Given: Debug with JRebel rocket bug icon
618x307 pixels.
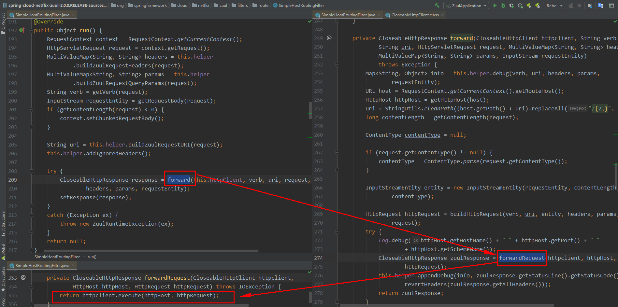Looking at the screenshot, I should pos(537,6).
